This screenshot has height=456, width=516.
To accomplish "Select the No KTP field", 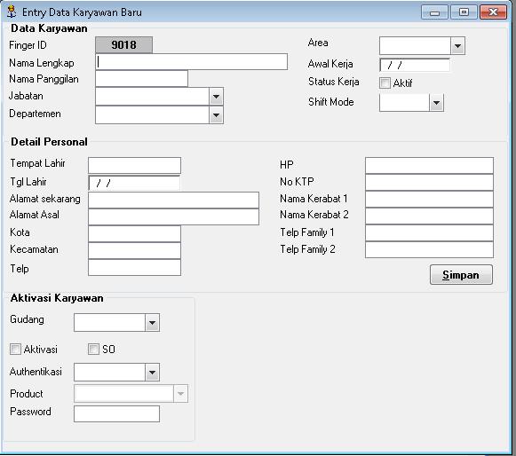I will coord(429,183).
